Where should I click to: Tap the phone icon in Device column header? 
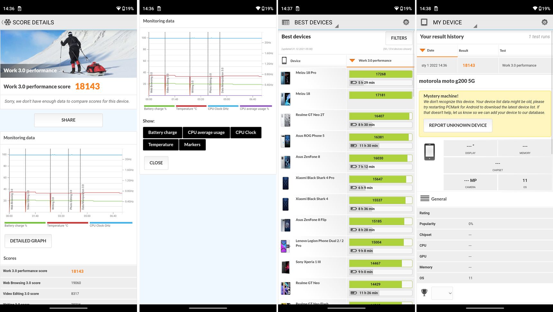coord(284,60)
